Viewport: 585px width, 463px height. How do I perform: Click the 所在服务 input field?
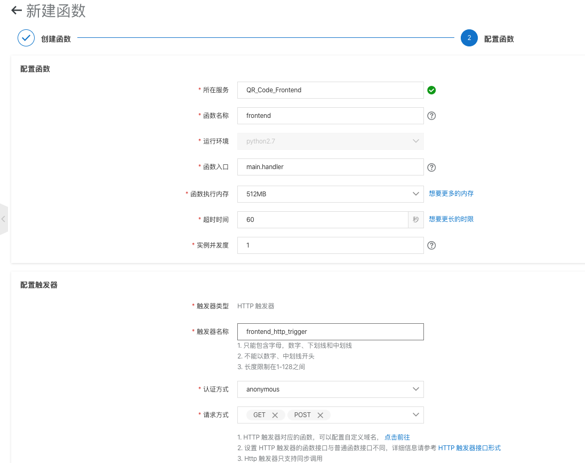330,90
